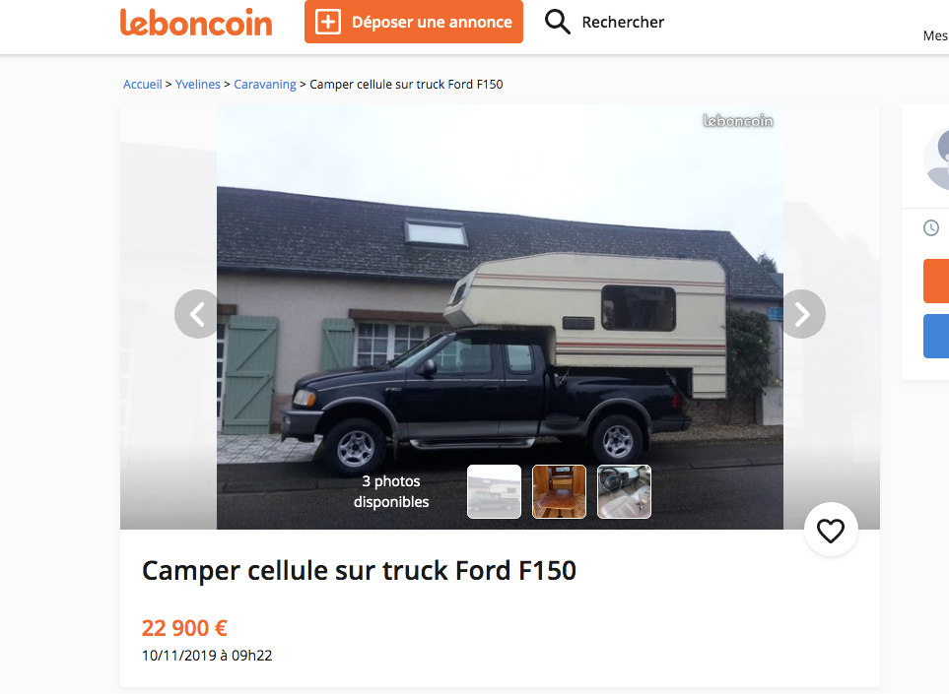Show previous photo with left arrow
This screenshot has height=694, width=949.
click(x=198, y=314)
